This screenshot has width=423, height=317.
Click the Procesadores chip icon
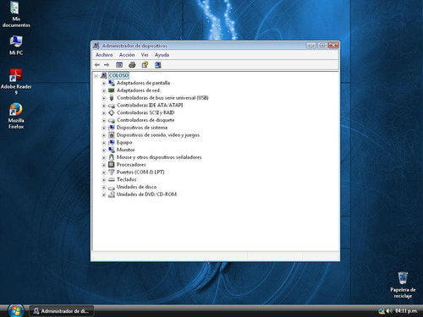(112, 165)
